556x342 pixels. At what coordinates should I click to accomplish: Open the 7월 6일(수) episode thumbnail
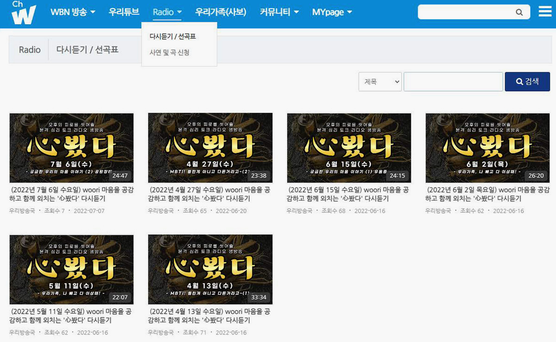[x=71, y=148]
